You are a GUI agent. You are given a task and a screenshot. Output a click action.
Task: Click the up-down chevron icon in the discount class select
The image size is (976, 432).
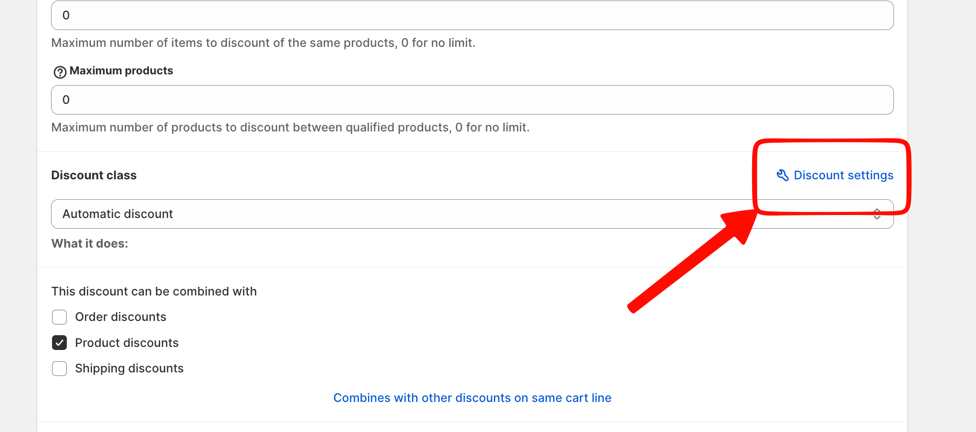(877, 214)
